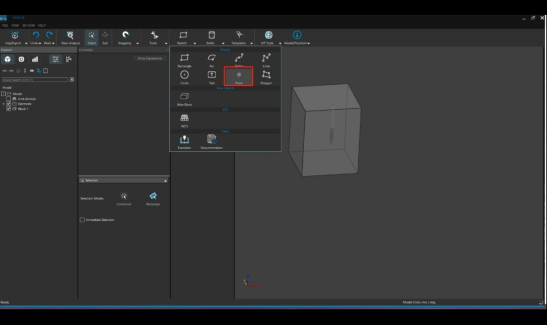Pick the Text sketch tool
Screen dimensions: 547x325
tap(212, 77)
